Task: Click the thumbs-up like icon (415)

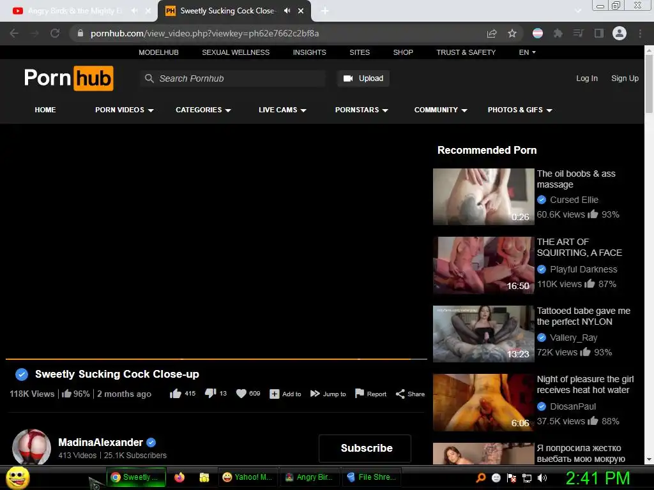Action: 175,393
